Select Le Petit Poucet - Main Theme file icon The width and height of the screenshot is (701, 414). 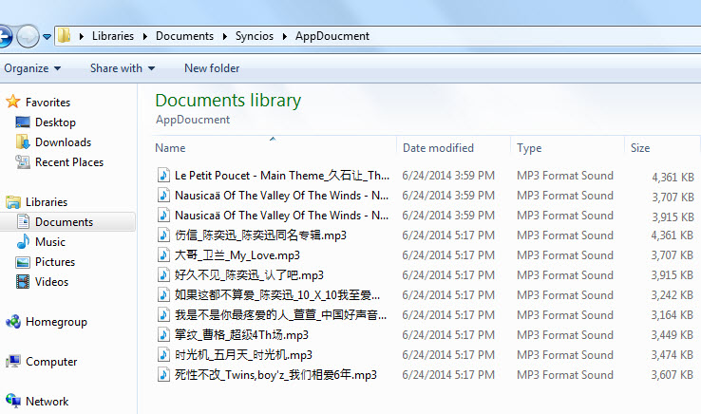pos(163,176)
